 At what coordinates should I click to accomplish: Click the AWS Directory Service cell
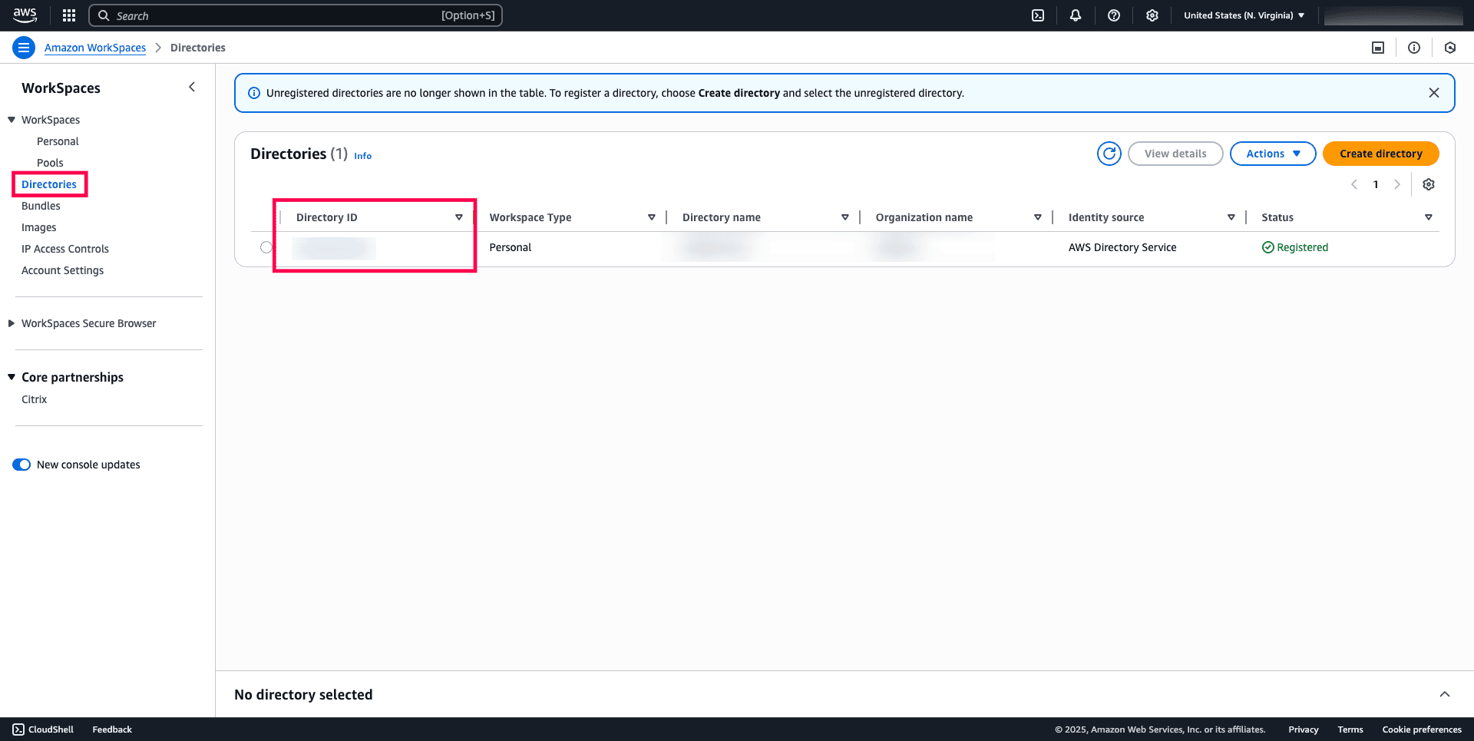(1122, 247)
